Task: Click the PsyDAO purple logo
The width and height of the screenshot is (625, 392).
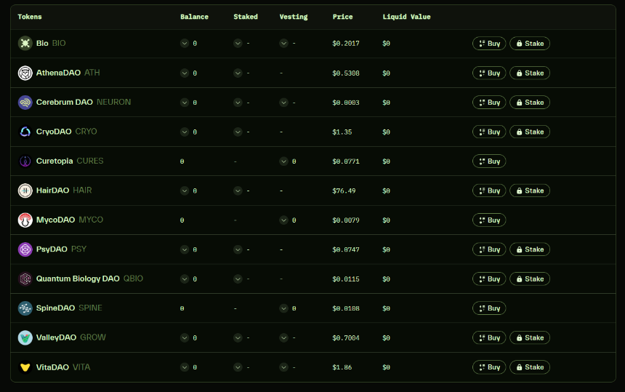Action: point(25,249)
